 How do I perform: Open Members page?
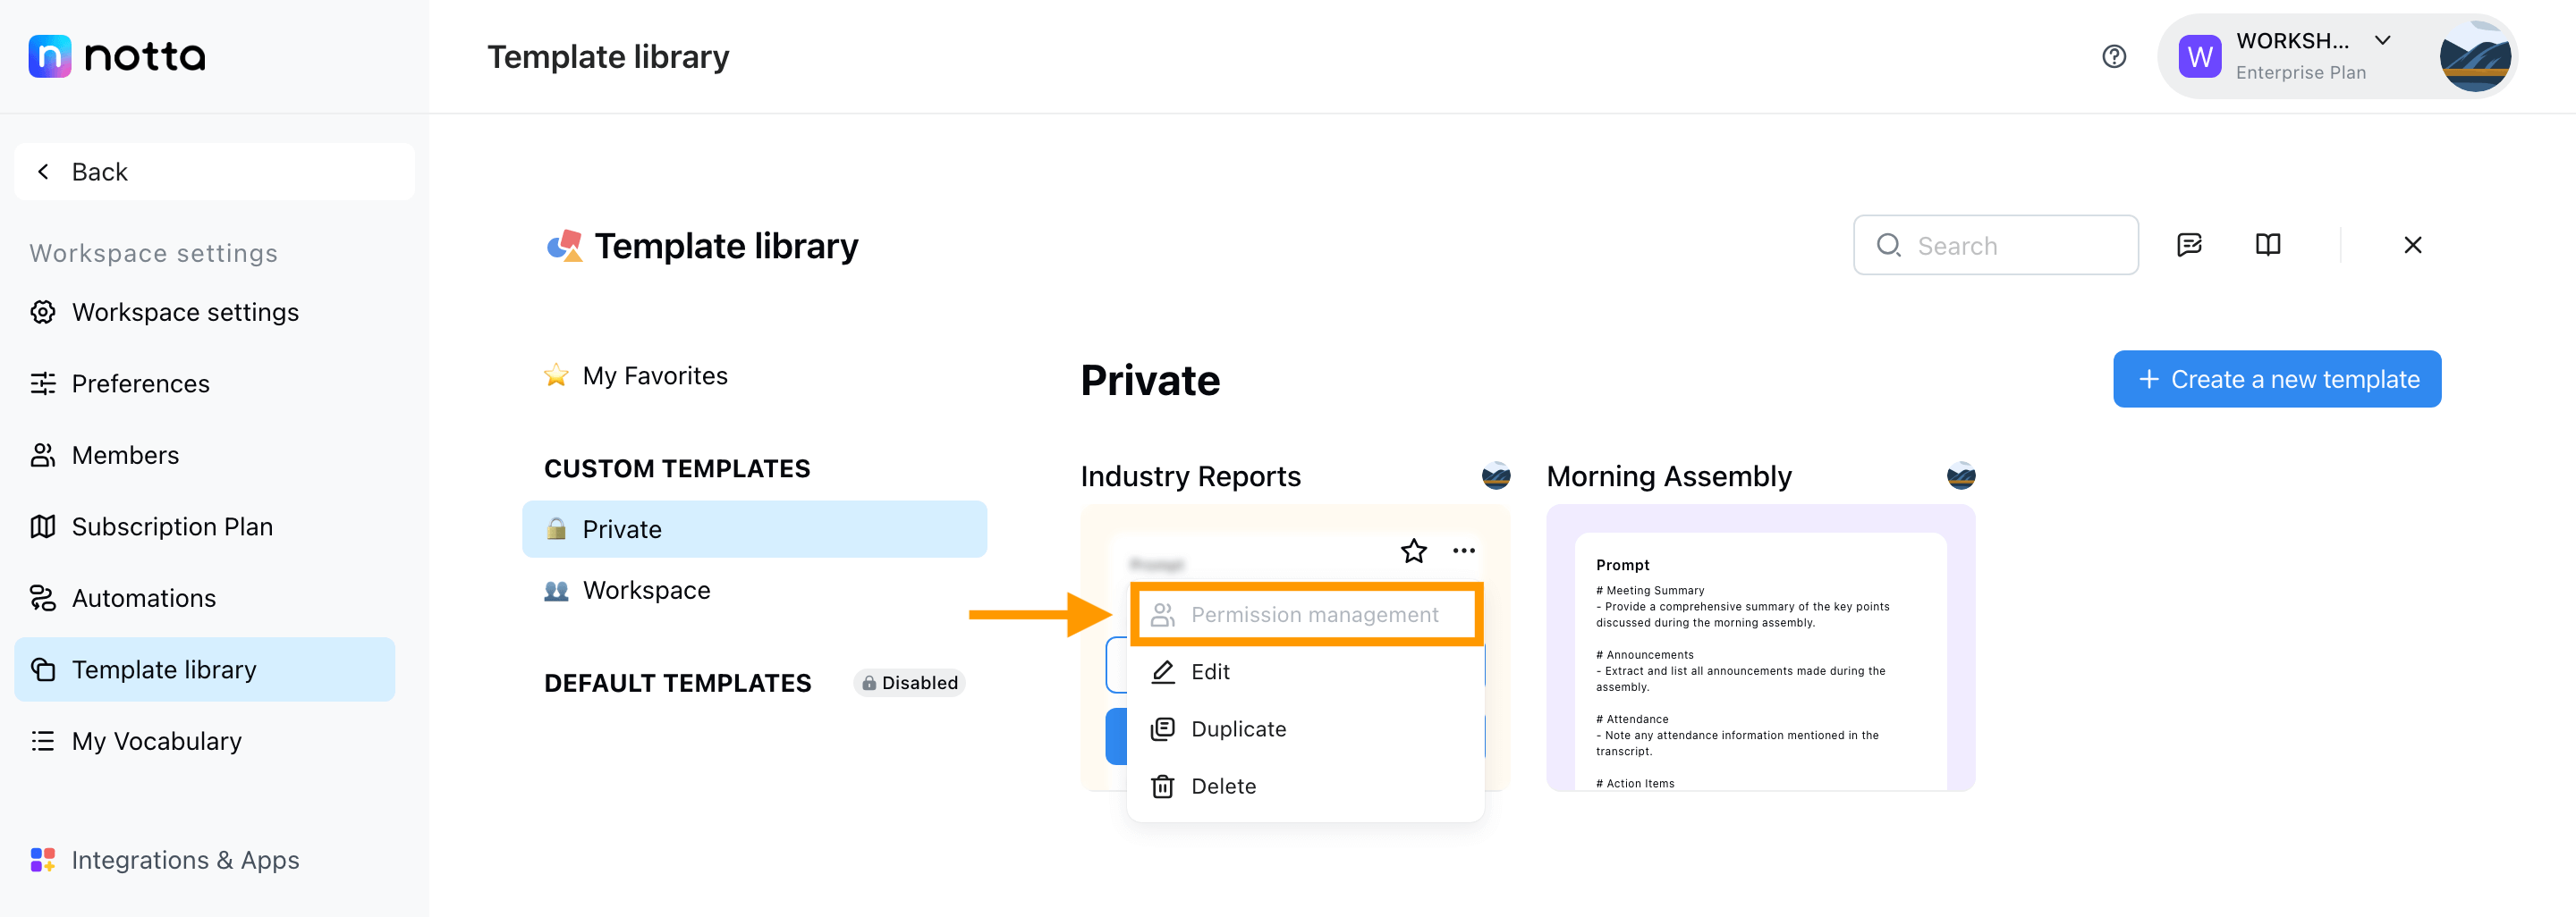(205, 456)
